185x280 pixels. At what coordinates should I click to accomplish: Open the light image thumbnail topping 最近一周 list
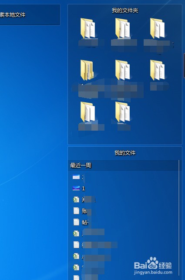tap(76, 177)
